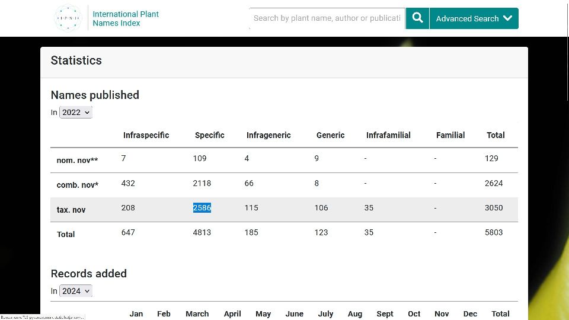
Task: Click the highlighted 2586 tax. nov value
Action: (202, 208)
